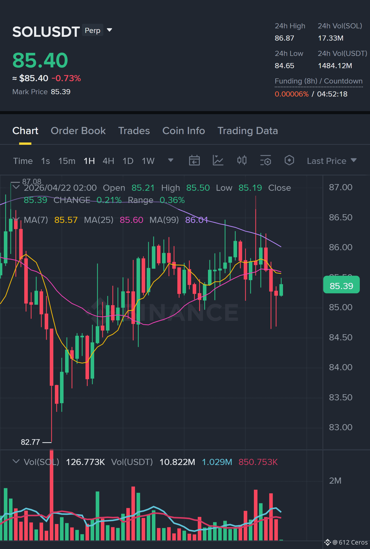Viewport: 370px width, 549px height.
Task: Open the calendar go-to-date icon
Action: [x=194, y=161]
